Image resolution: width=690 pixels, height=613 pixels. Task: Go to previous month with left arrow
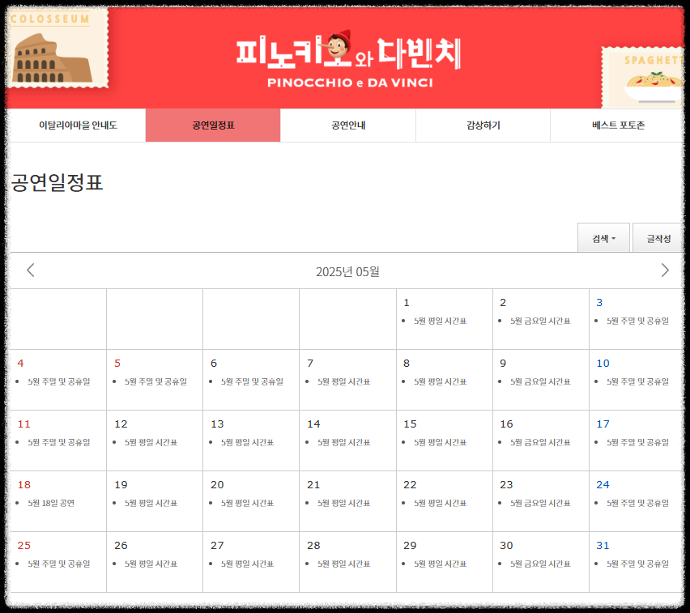point(30,270)
